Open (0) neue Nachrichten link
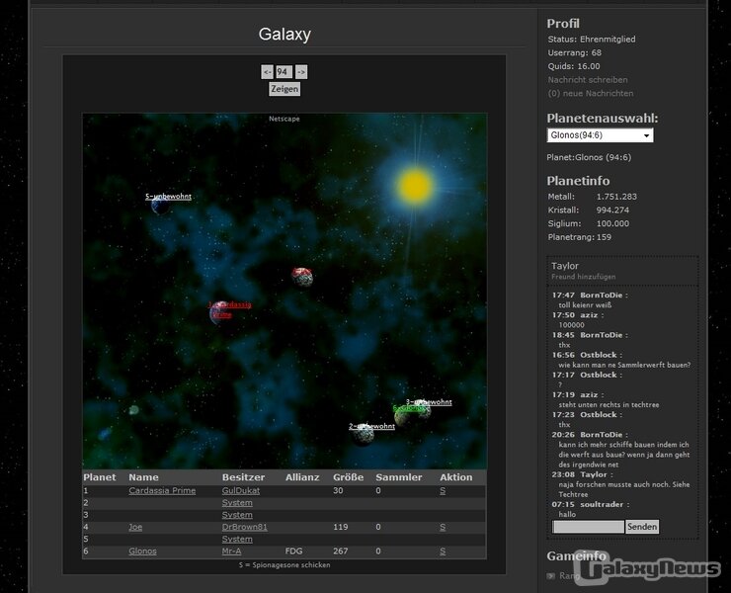Screen dimensions: 731x593 tap(590, 93)
